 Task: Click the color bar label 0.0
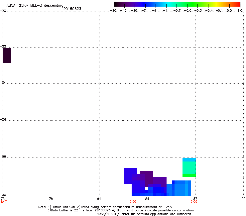coord(229,11)
